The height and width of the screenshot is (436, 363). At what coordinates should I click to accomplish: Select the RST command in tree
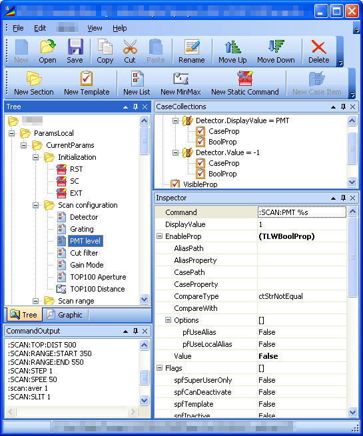pyautogui.click(x=76, y=169)
